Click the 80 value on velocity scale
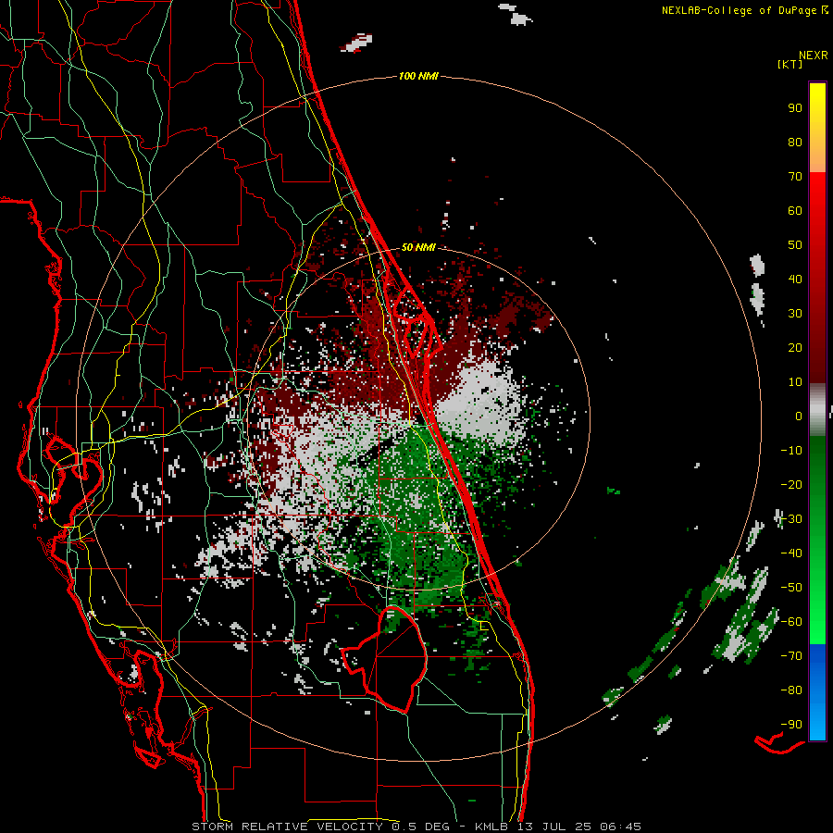The height and width of the screenshot is (833, 833). coord(795,143)
